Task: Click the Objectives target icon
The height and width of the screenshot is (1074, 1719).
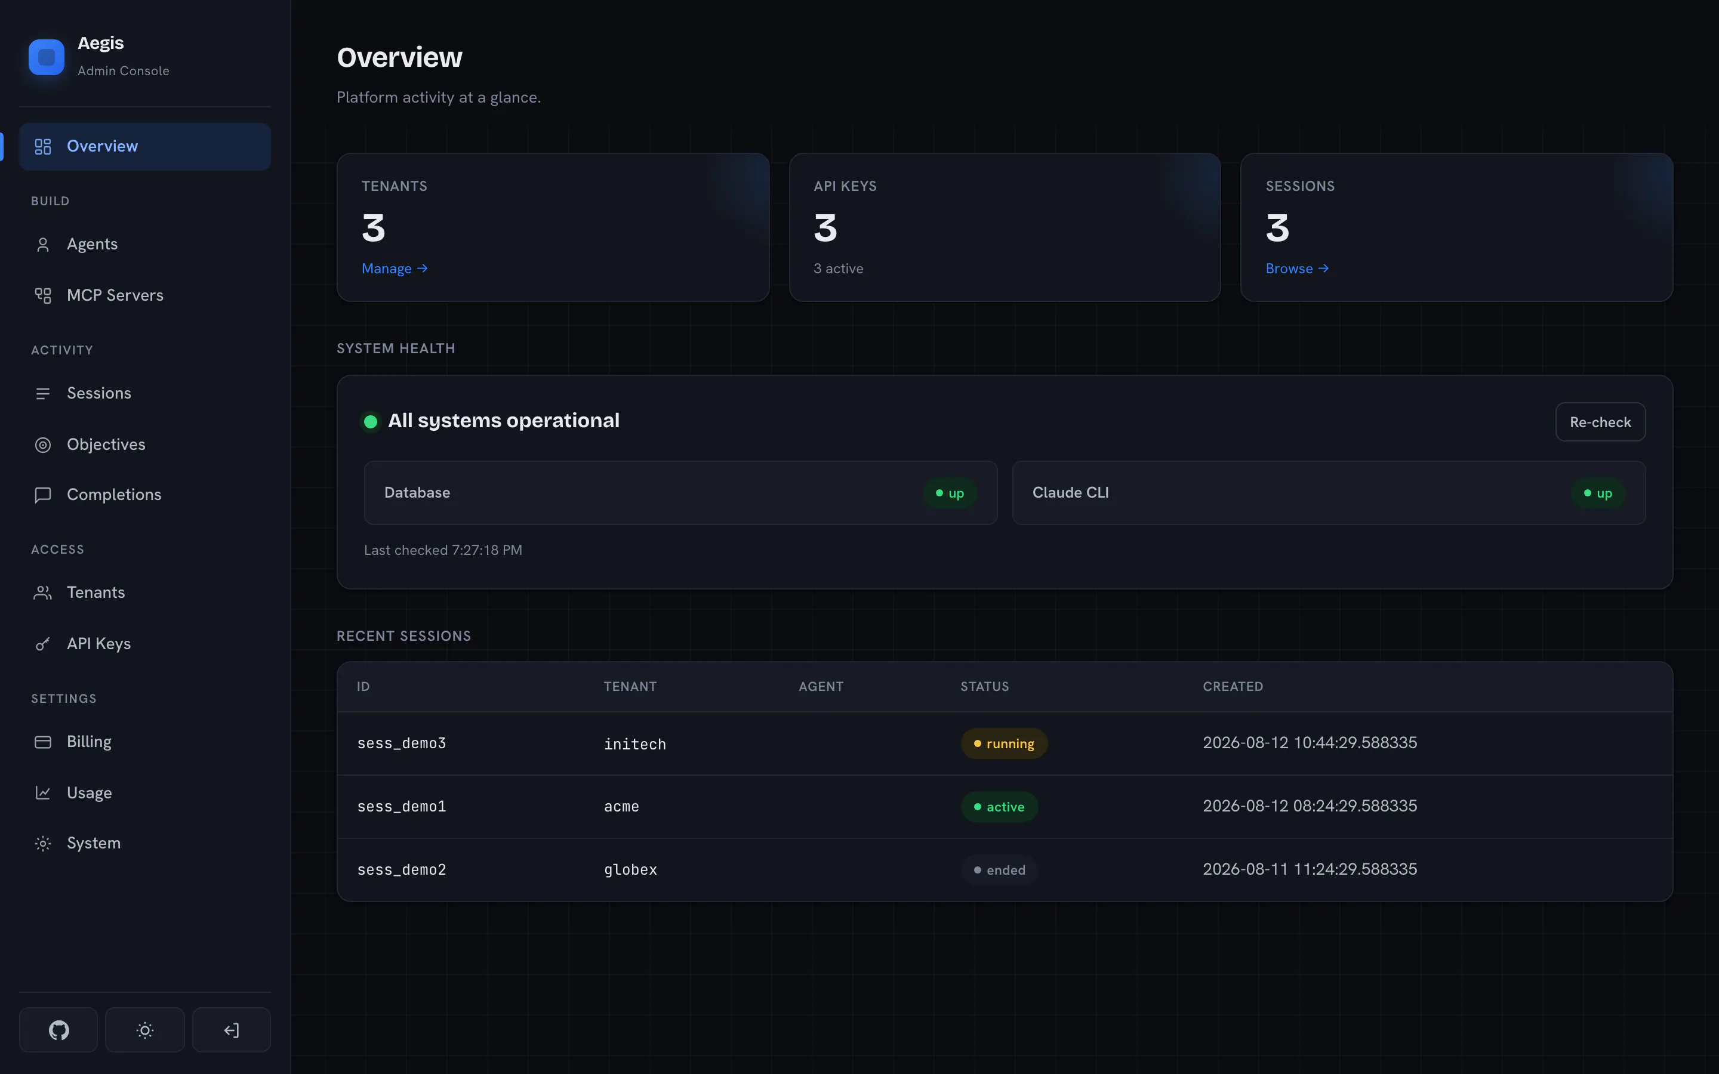Action: pyautogui.click(x=42, y=445)
